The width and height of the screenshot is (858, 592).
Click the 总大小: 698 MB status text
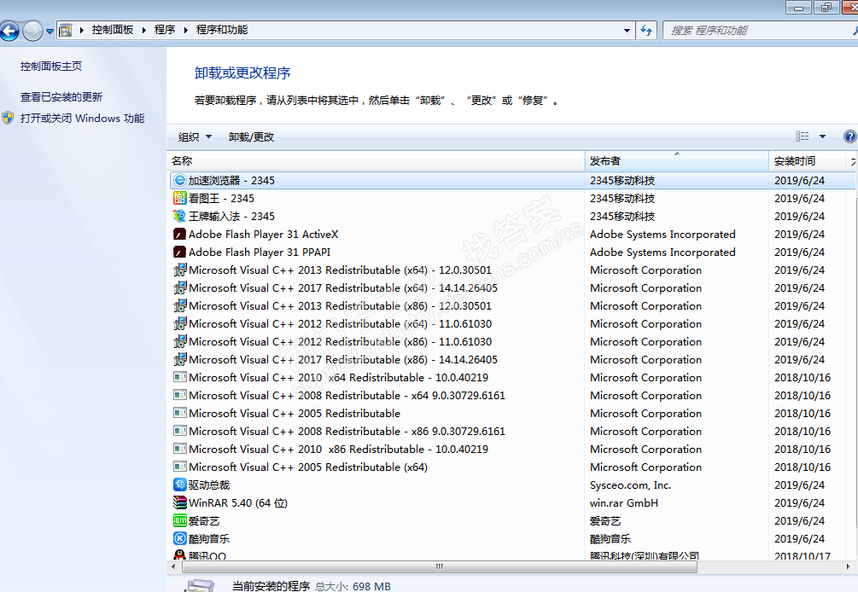(x=353, y=586)
